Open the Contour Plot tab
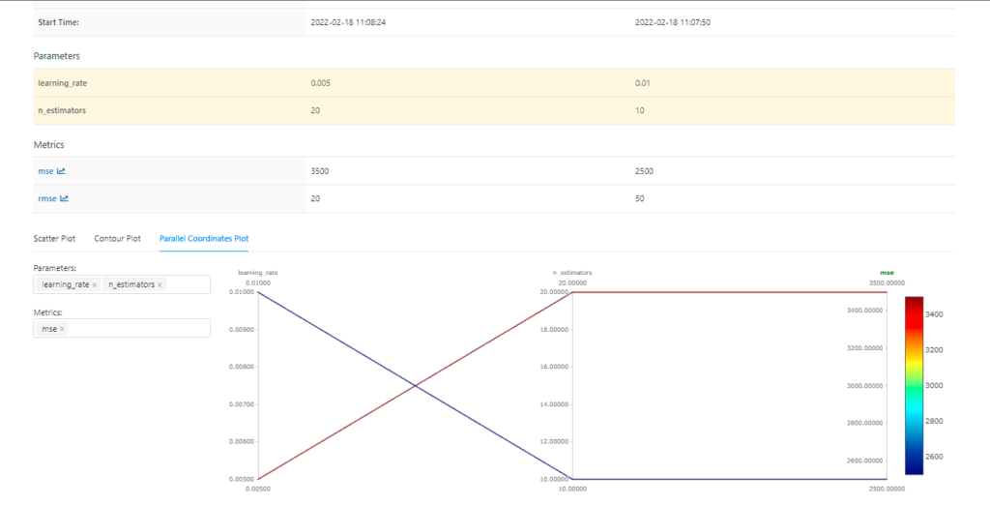Image resolution: width=990 pixels, height=505 pixels. point(117,238)
